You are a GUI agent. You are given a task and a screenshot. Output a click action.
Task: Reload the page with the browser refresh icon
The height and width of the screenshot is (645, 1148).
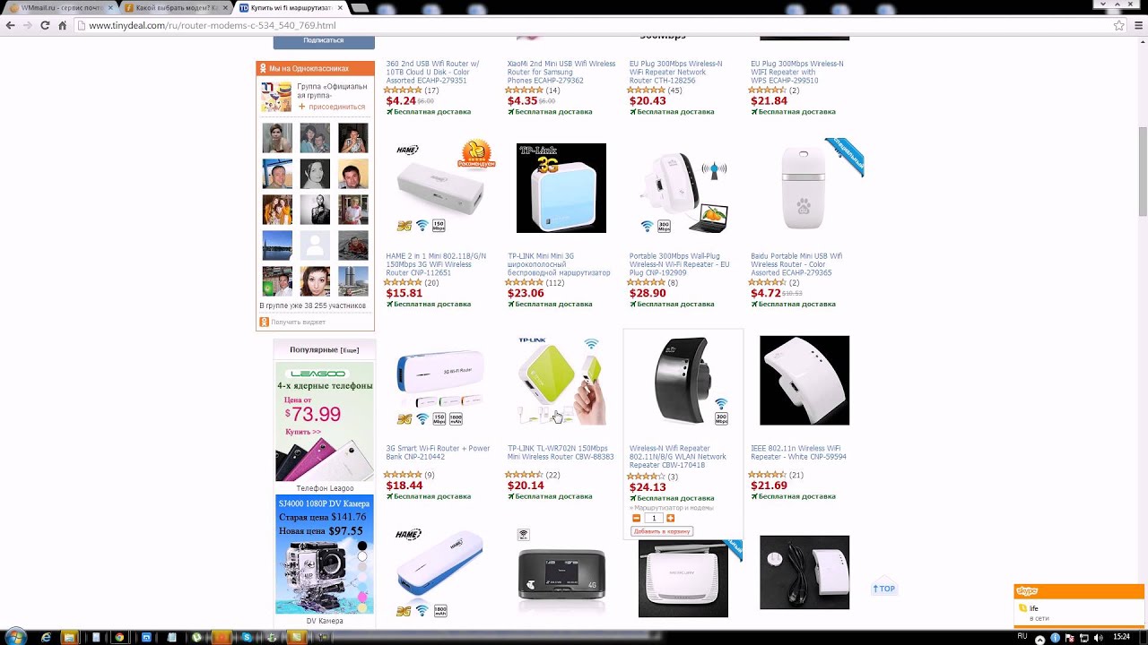45,25
